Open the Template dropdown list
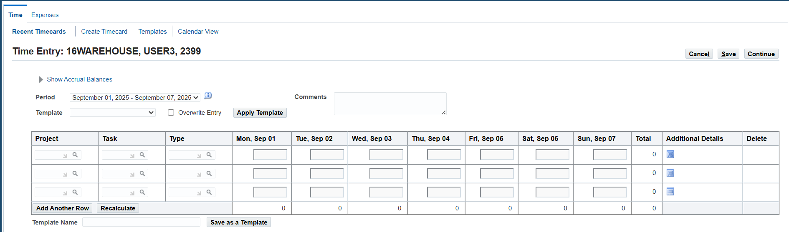 click(x=113, y=113)
